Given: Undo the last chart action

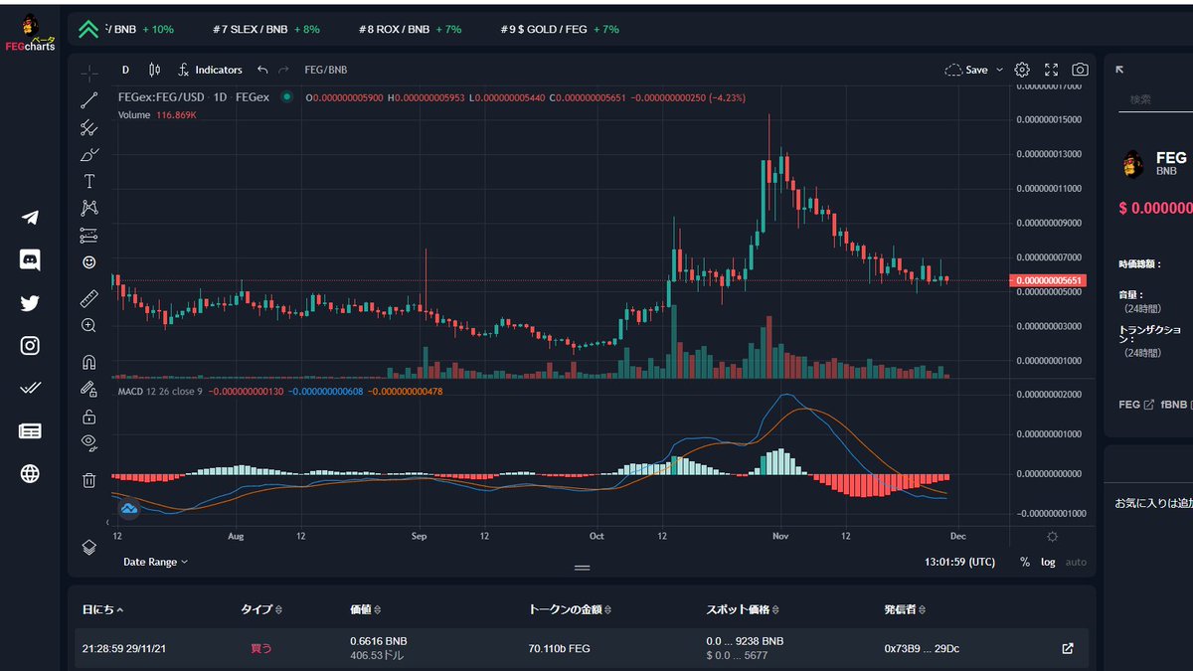Looking at the screenshot, I should [x=262, y=70].
